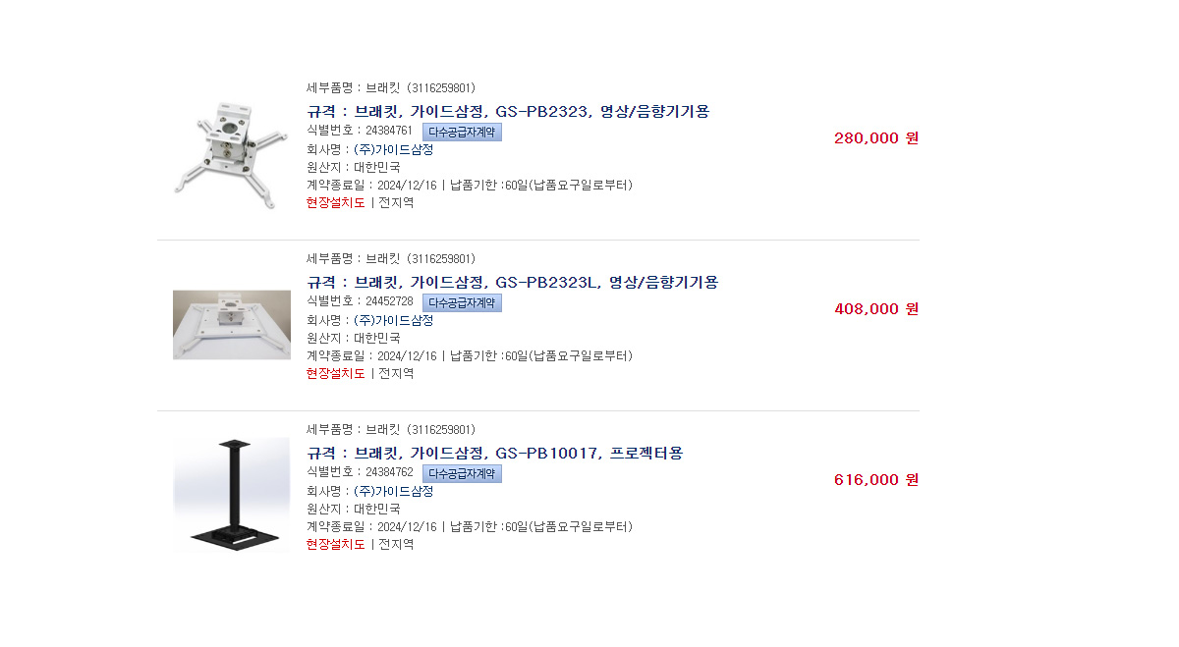The image size is (1179, 647).
Task: Click 전지역 text under the GS-PB10017 listing
Action: tap(396, 544)
